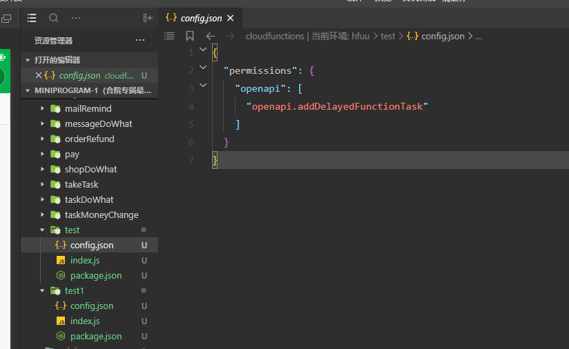Select config.json under test folder
The height and width of the screenshot is (349, 569).
tap(90, 245)
